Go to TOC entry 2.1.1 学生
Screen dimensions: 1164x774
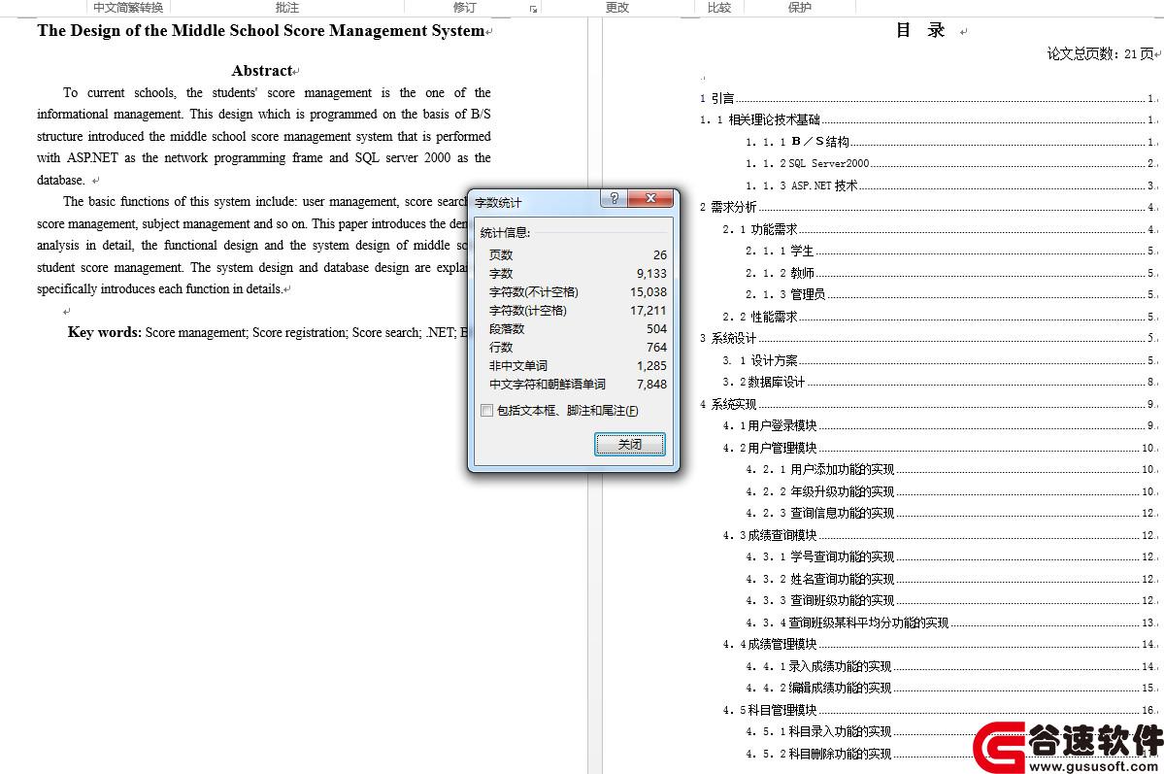pyautogui.click(x=951, y=252)
